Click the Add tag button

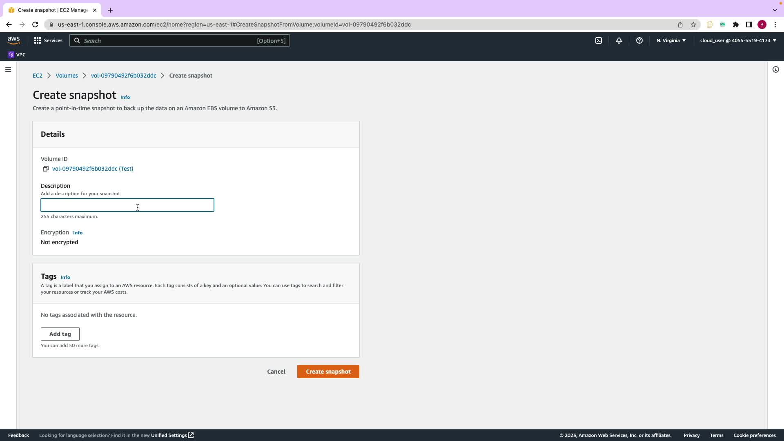(60, 334)
